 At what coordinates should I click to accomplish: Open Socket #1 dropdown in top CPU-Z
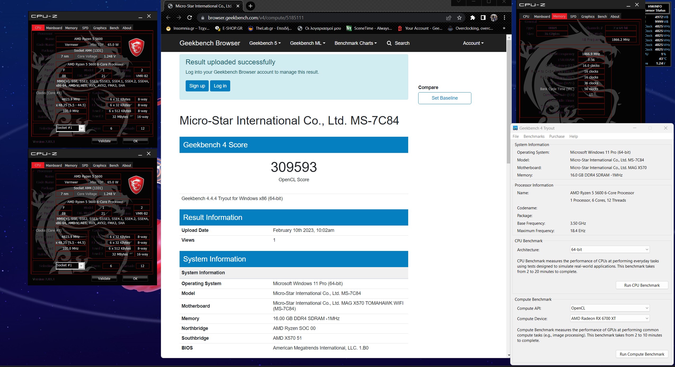tap(71, 128)
